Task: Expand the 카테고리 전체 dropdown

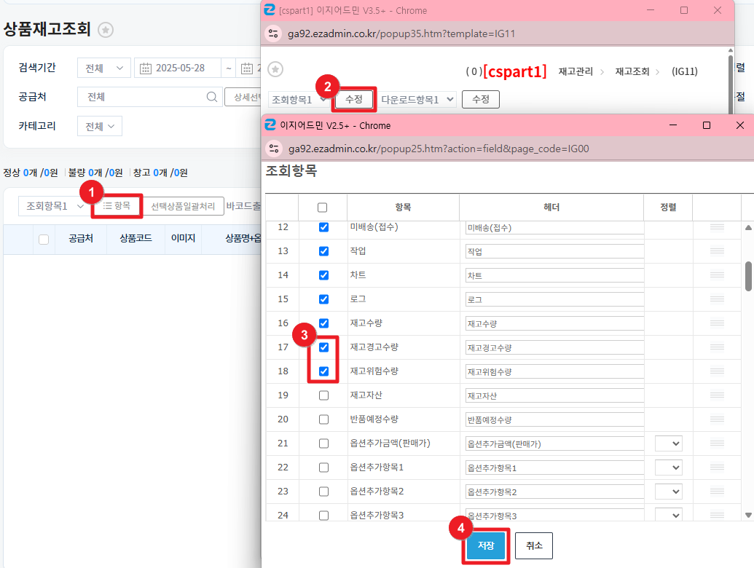Action: click(x=100, y=126)
